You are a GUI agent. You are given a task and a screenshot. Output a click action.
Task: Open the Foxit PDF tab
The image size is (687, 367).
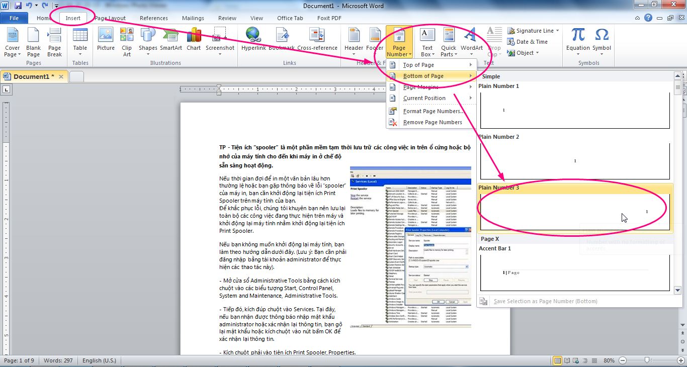tap(329, 18)
